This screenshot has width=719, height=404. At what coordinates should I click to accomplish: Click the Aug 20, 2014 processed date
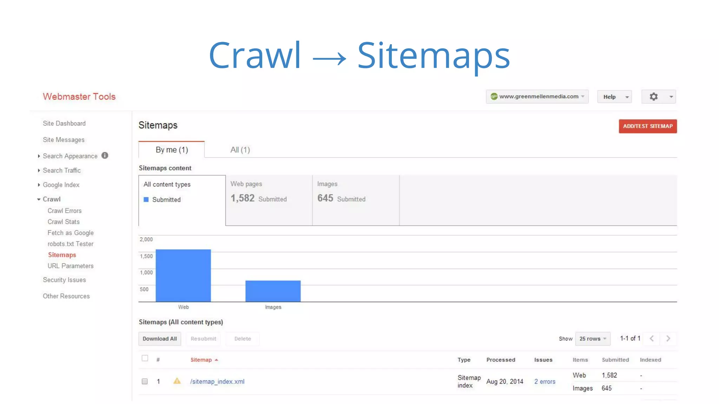point(505,382)
